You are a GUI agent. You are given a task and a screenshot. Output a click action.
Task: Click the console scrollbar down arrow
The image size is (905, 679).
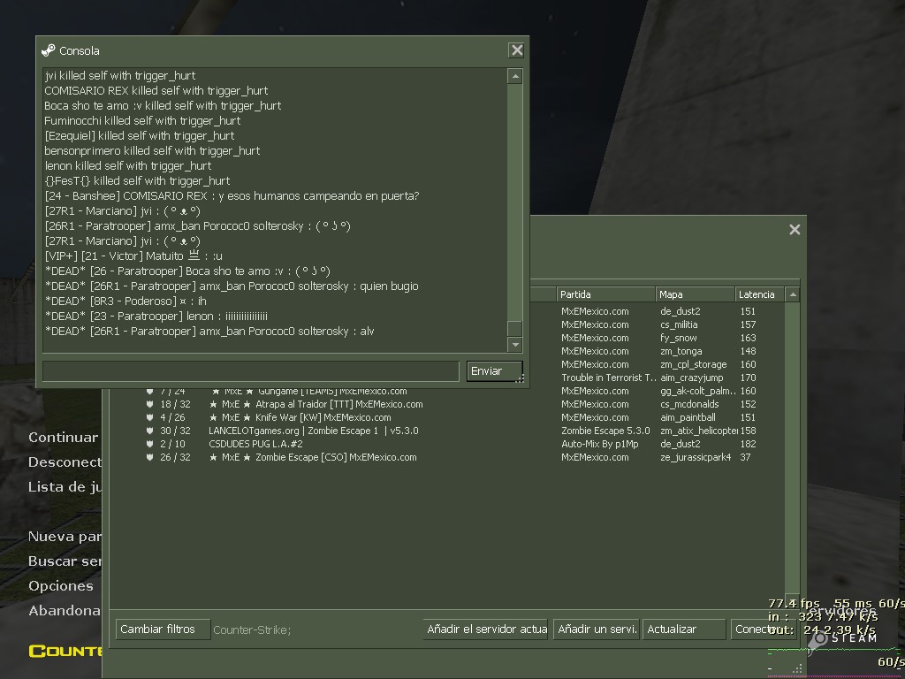[515, 345]
